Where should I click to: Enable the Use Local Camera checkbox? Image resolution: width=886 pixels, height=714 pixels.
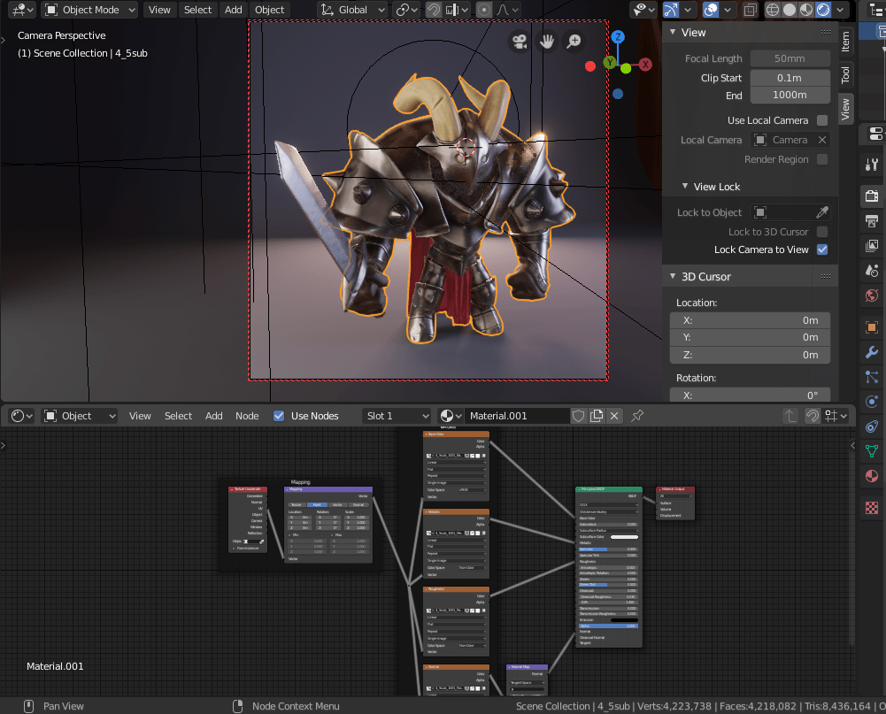tap(822, 120)
